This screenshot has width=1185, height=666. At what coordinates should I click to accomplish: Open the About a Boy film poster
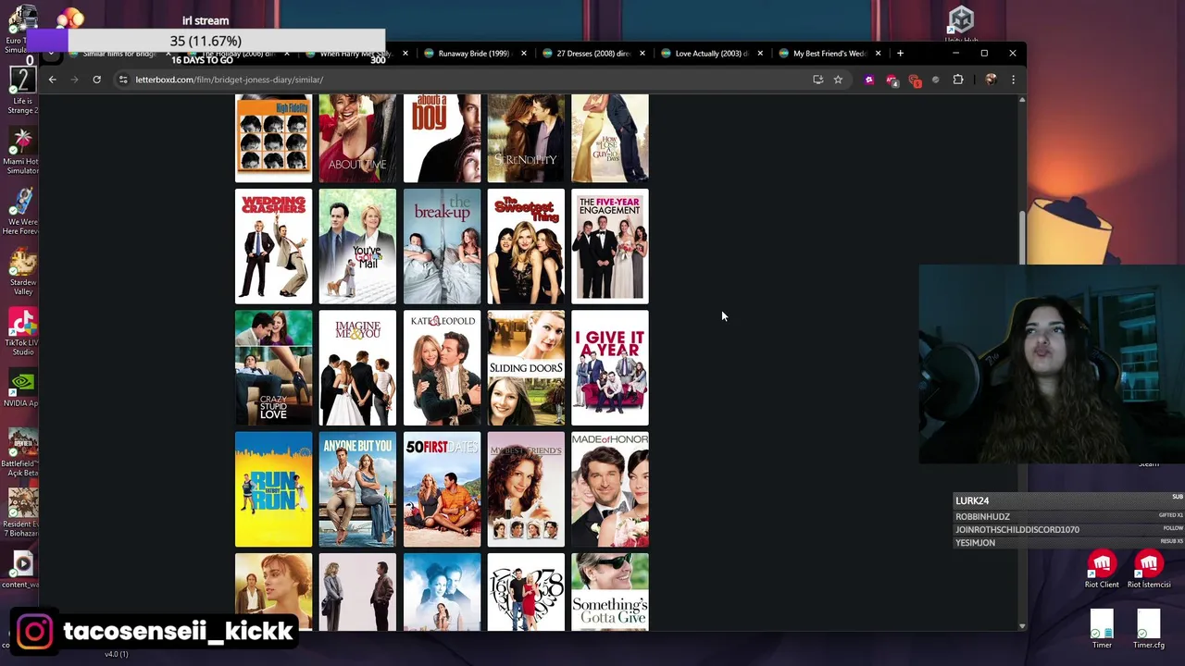coord(442,138)
